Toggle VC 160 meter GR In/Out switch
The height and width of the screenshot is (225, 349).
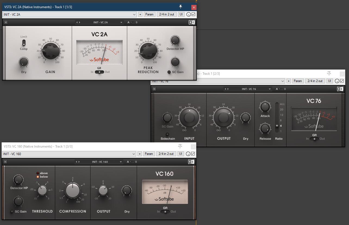coord(165,212)
